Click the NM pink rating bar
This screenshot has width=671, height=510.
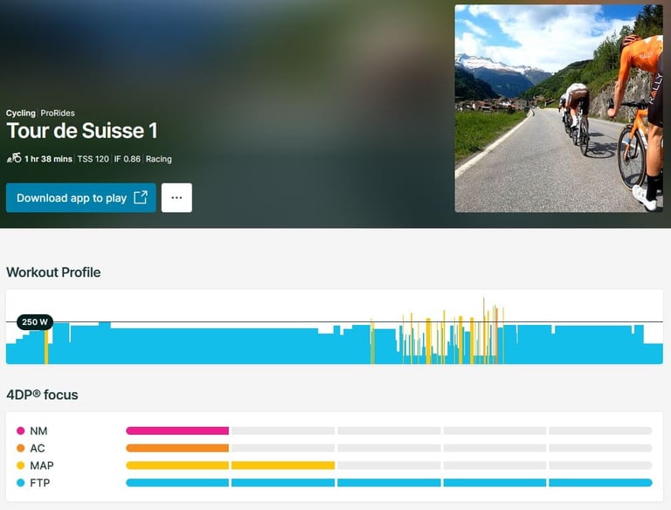click(177, 431)
